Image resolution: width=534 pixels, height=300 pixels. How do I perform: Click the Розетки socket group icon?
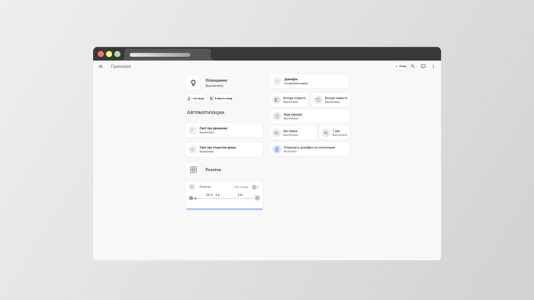point(193,170)
